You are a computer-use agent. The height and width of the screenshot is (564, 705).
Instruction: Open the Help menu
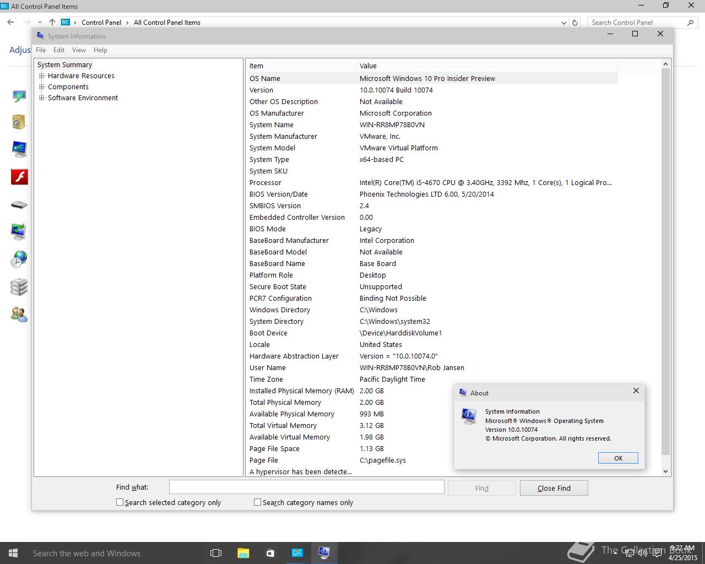coord(100,50)
